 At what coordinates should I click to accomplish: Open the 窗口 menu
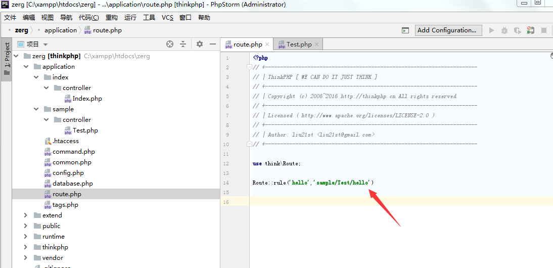click(x=186, y=18)
